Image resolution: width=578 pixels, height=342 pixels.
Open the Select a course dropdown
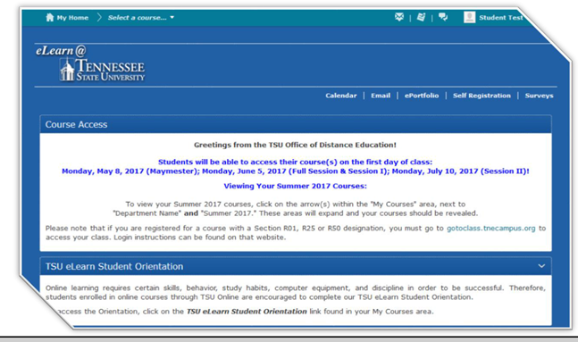(141, 18)
